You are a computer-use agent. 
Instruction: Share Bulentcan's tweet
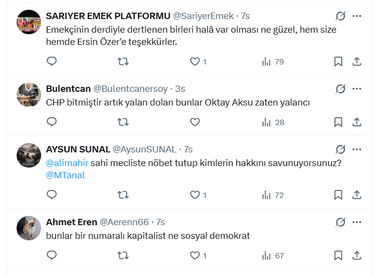(x=357, y=122)
